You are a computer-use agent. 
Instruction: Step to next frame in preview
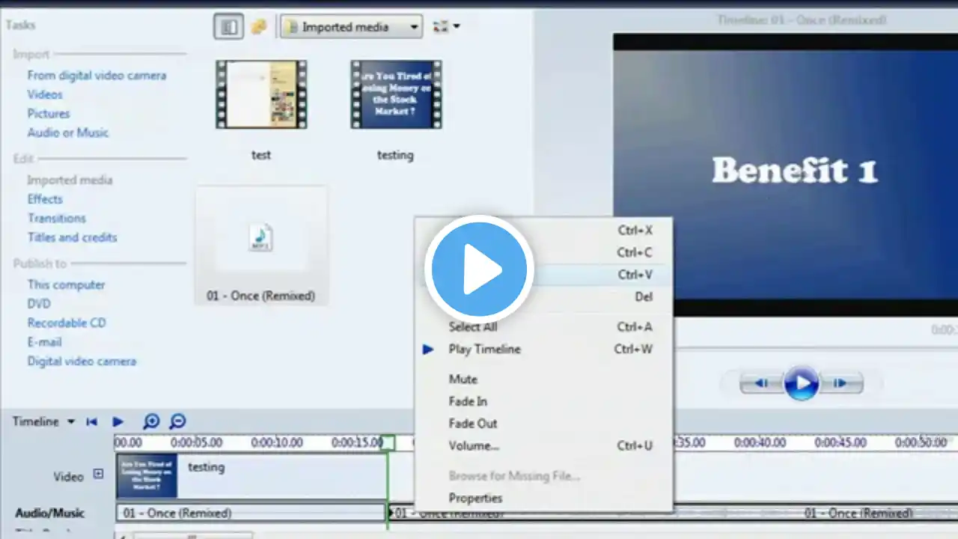pos(841,383)
